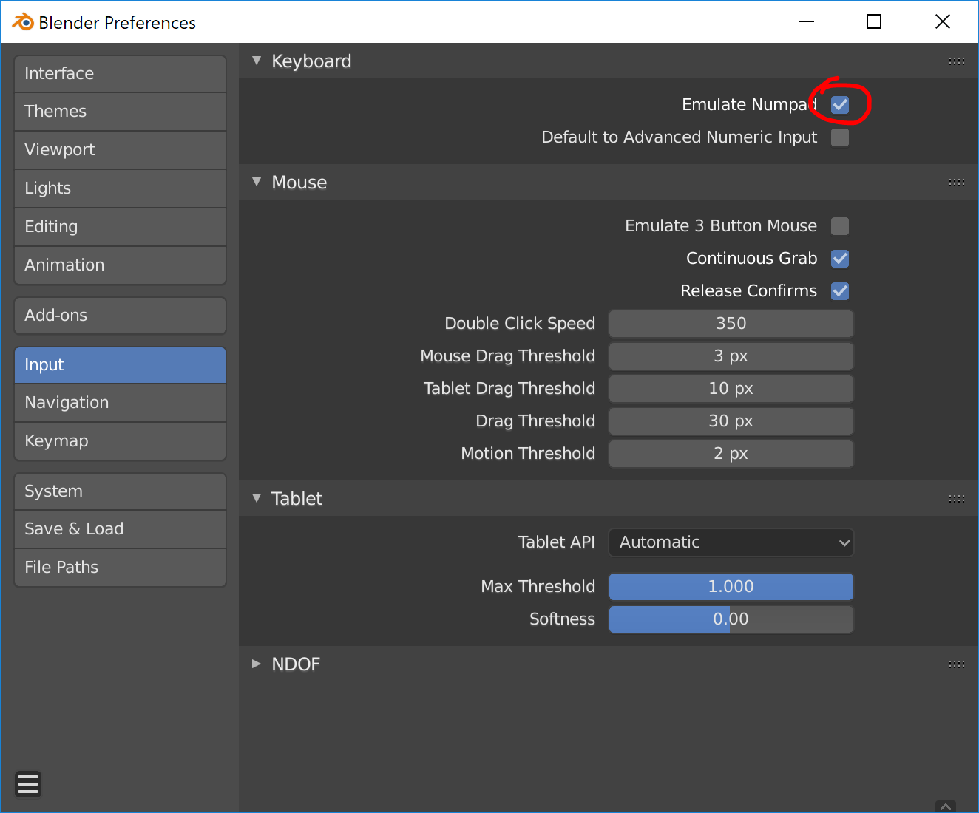Open File Paths tab
979x813 pixels.
click(120, 568)
